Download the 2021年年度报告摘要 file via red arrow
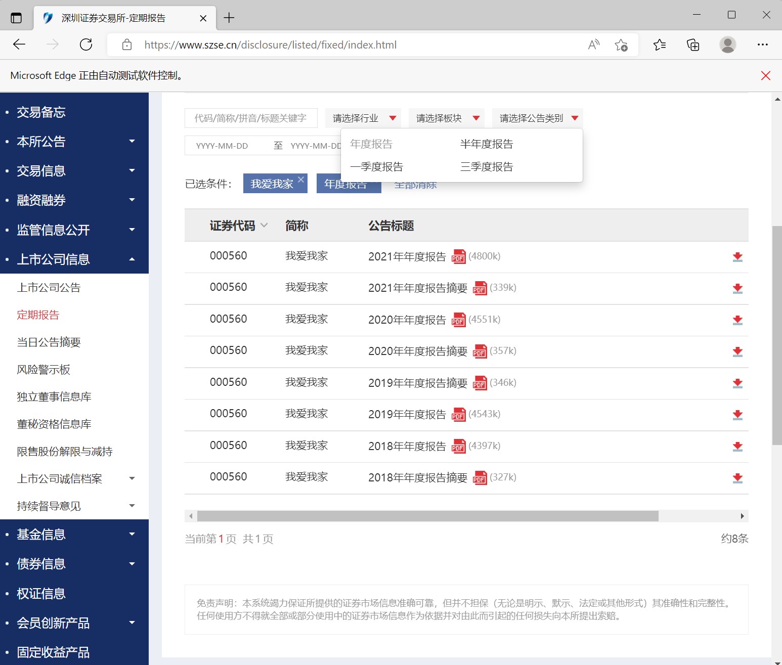782x665 pixels. [x=737, y=288]
